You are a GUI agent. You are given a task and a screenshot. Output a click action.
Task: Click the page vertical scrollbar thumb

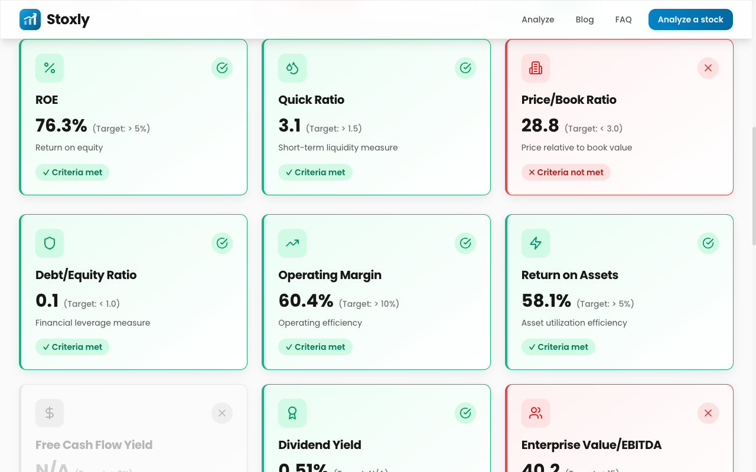coord(753,186)
